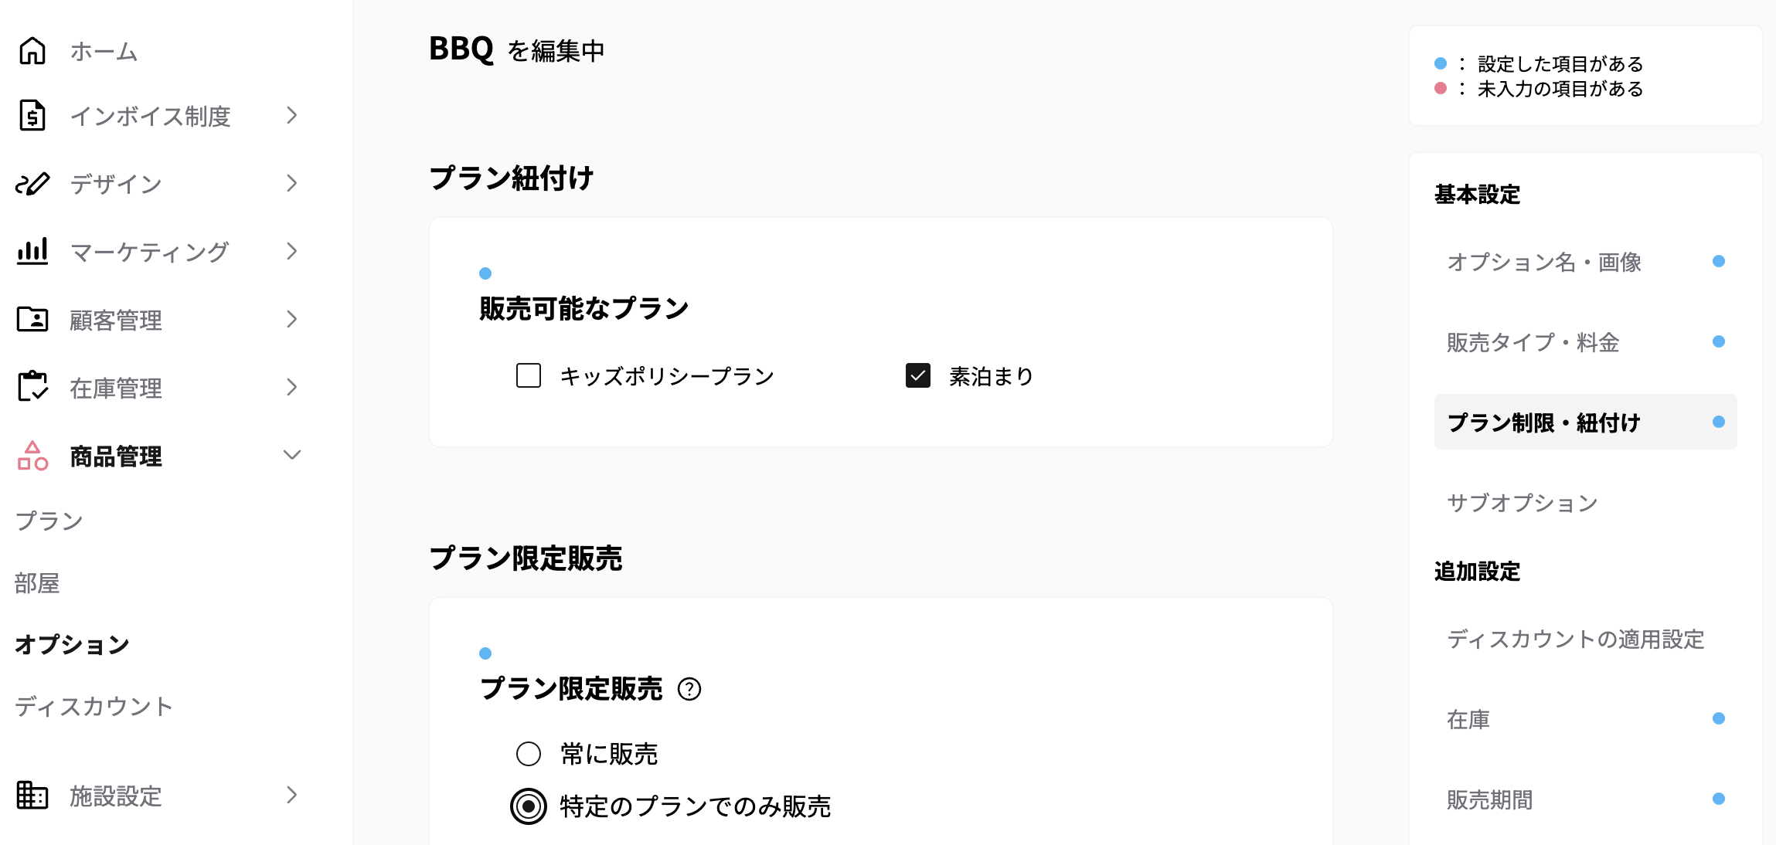Image resolution: width=1776 pixels, height=845 pixels.
Task: Click the blue dot beside プラン制限・紐付け
Action: [x=1718, y=422]
